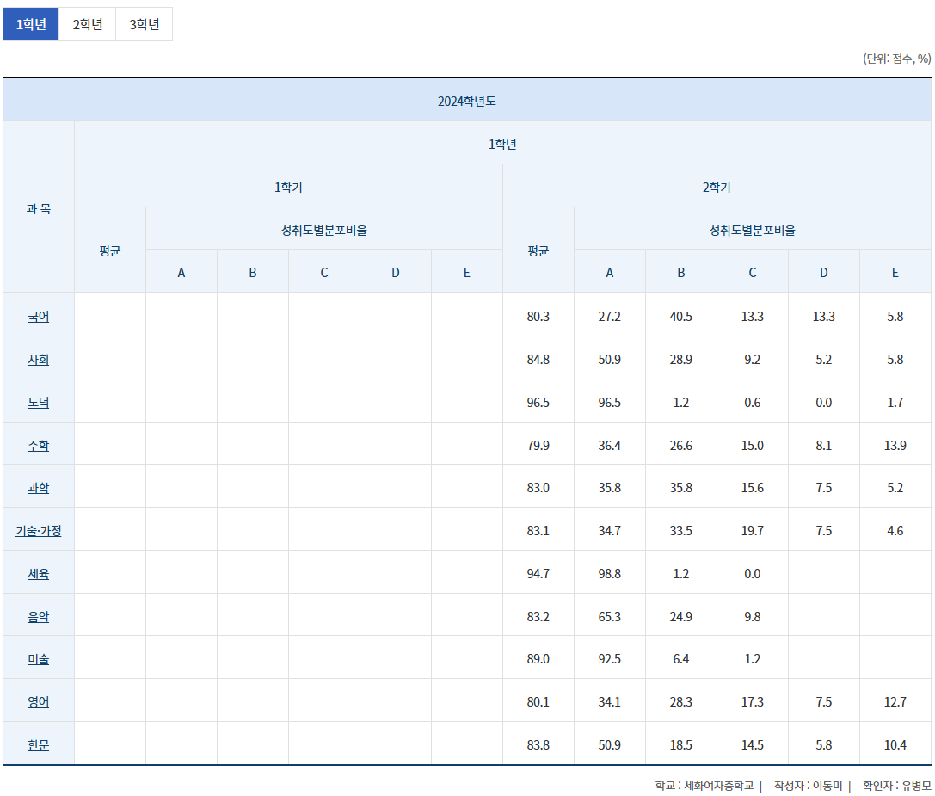Click 한문 E ratio 10.4
This screenshot has width=935, height=796.
pyautogui.click(x=895, y=744)
